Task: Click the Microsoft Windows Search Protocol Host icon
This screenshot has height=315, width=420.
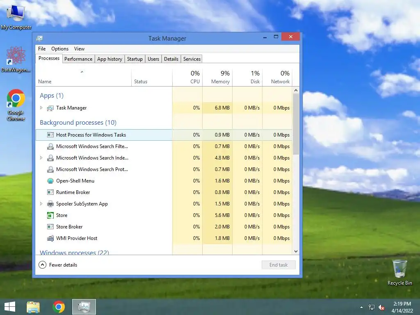Action: [x=50, y=169]
